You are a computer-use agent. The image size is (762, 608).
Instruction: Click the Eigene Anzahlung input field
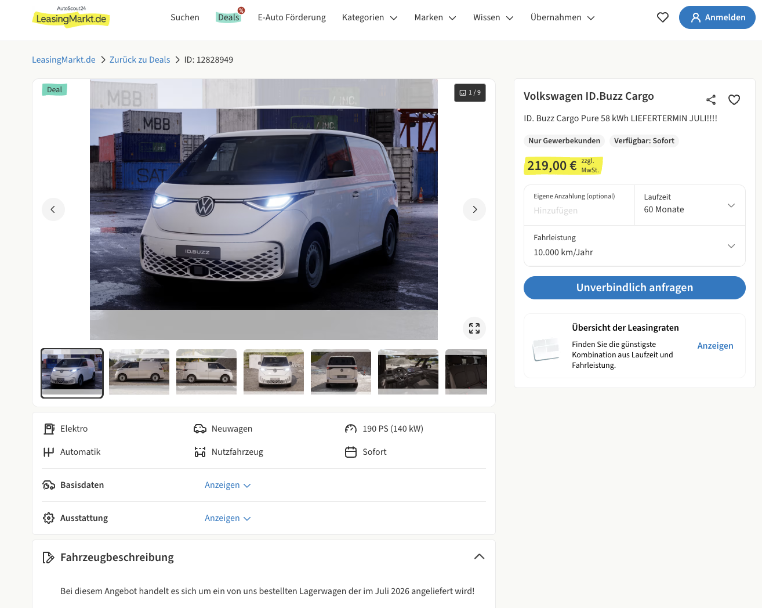(579, 205)
